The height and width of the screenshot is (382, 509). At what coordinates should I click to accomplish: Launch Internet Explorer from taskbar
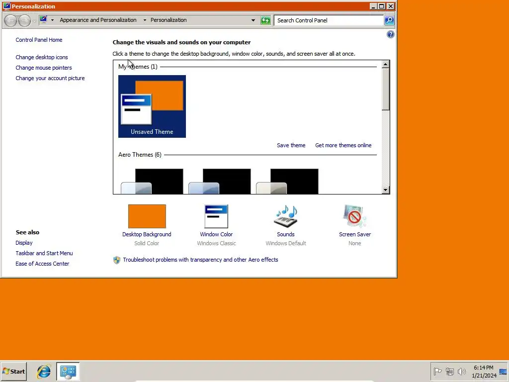click(x=44, y=371)
